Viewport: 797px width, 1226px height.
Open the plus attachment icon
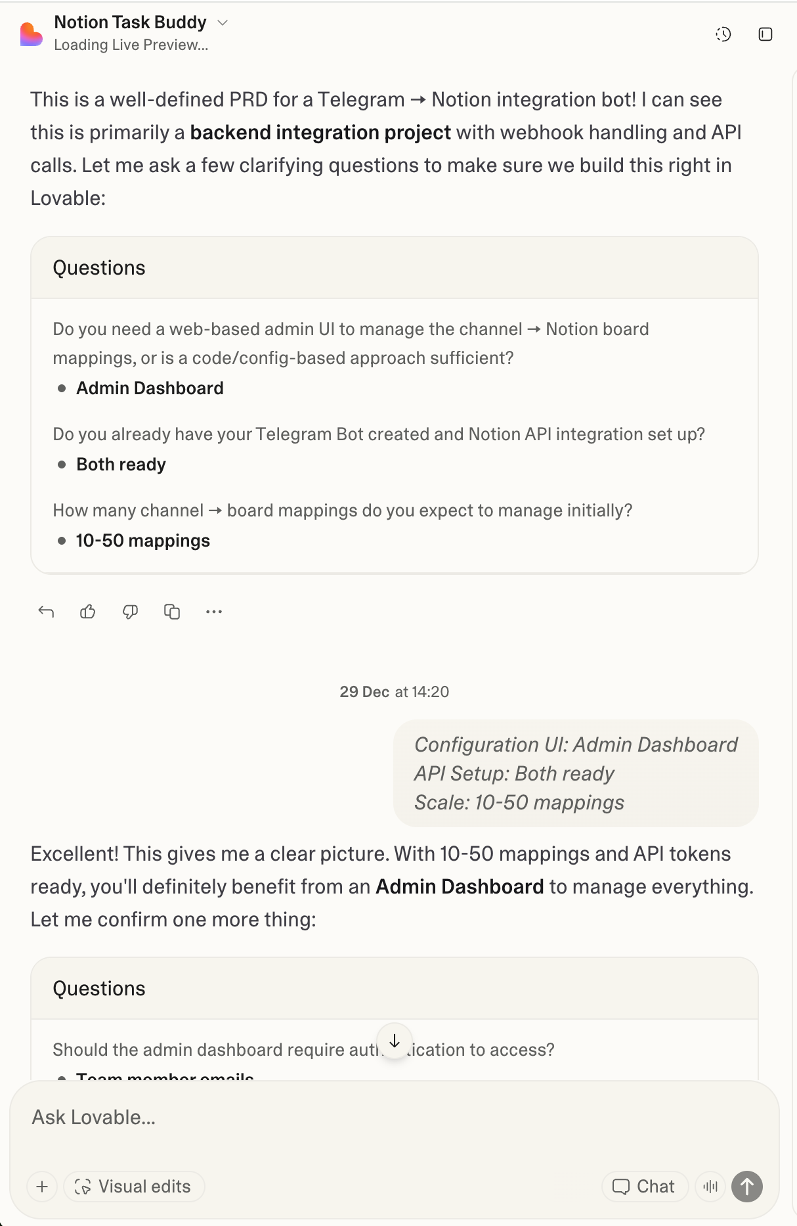[x=42, y=1187]
